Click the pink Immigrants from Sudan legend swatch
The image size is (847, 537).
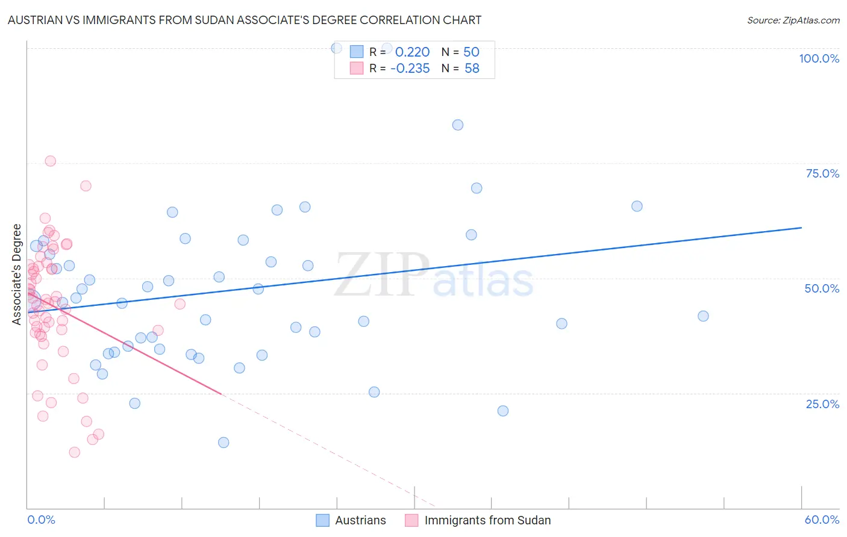411,520
